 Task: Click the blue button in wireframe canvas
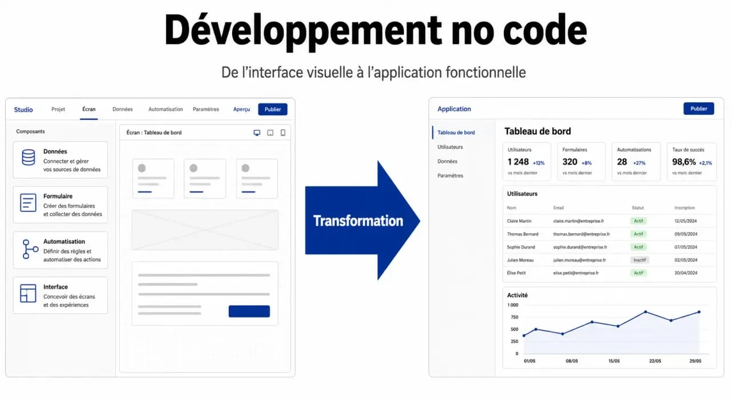tap(249, 311)
